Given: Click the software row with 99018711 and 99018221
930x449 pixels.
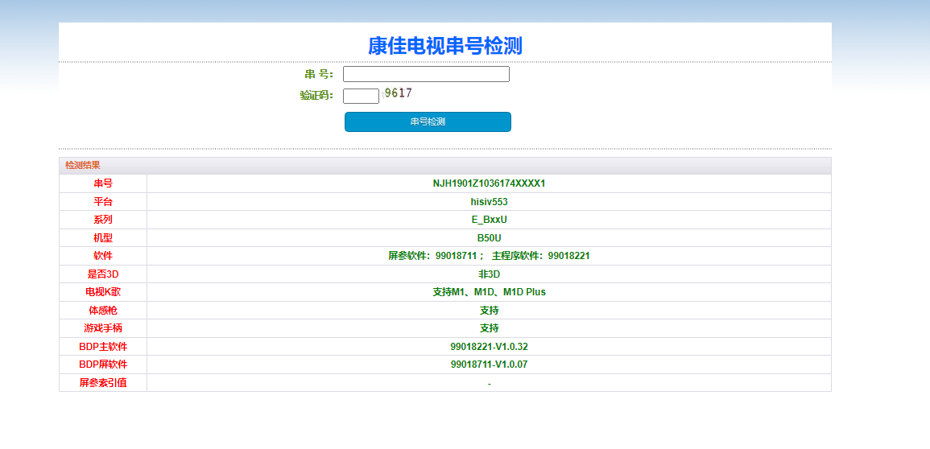Looking at the screenshot, I should [489, 256].
